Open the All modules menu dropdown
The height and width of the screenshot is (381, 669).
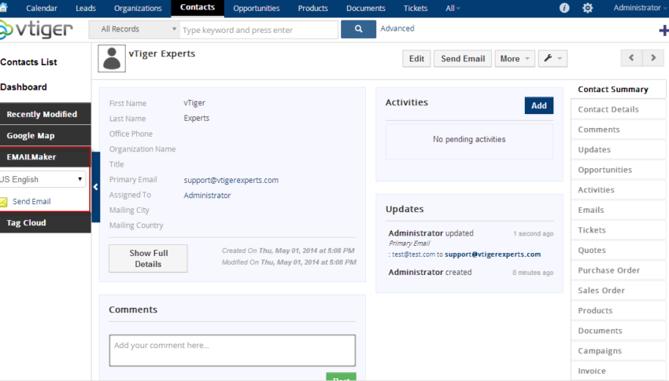tap(453, 8)
